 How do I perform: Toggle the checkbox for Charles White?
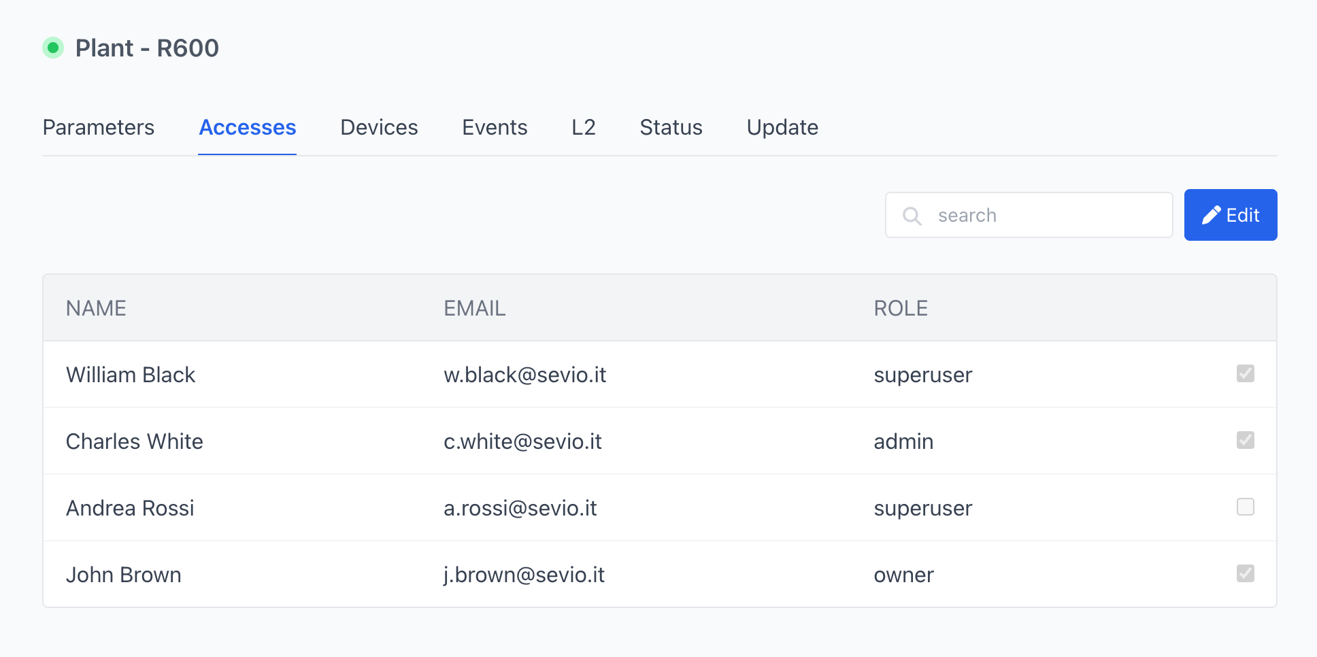click(x=1245, y=440)
